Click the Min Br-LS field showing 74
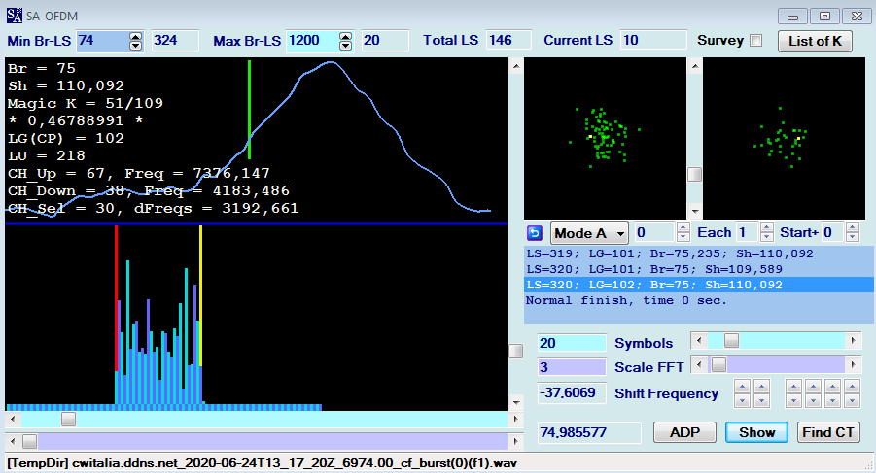 [x=103, y=41]
